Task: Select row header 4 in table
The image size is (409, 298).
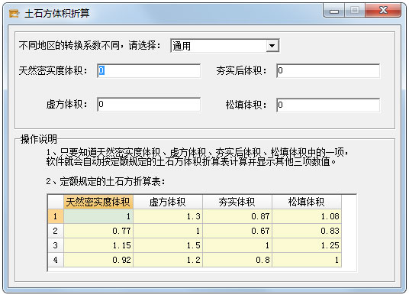Action: [x=56, y=260]
